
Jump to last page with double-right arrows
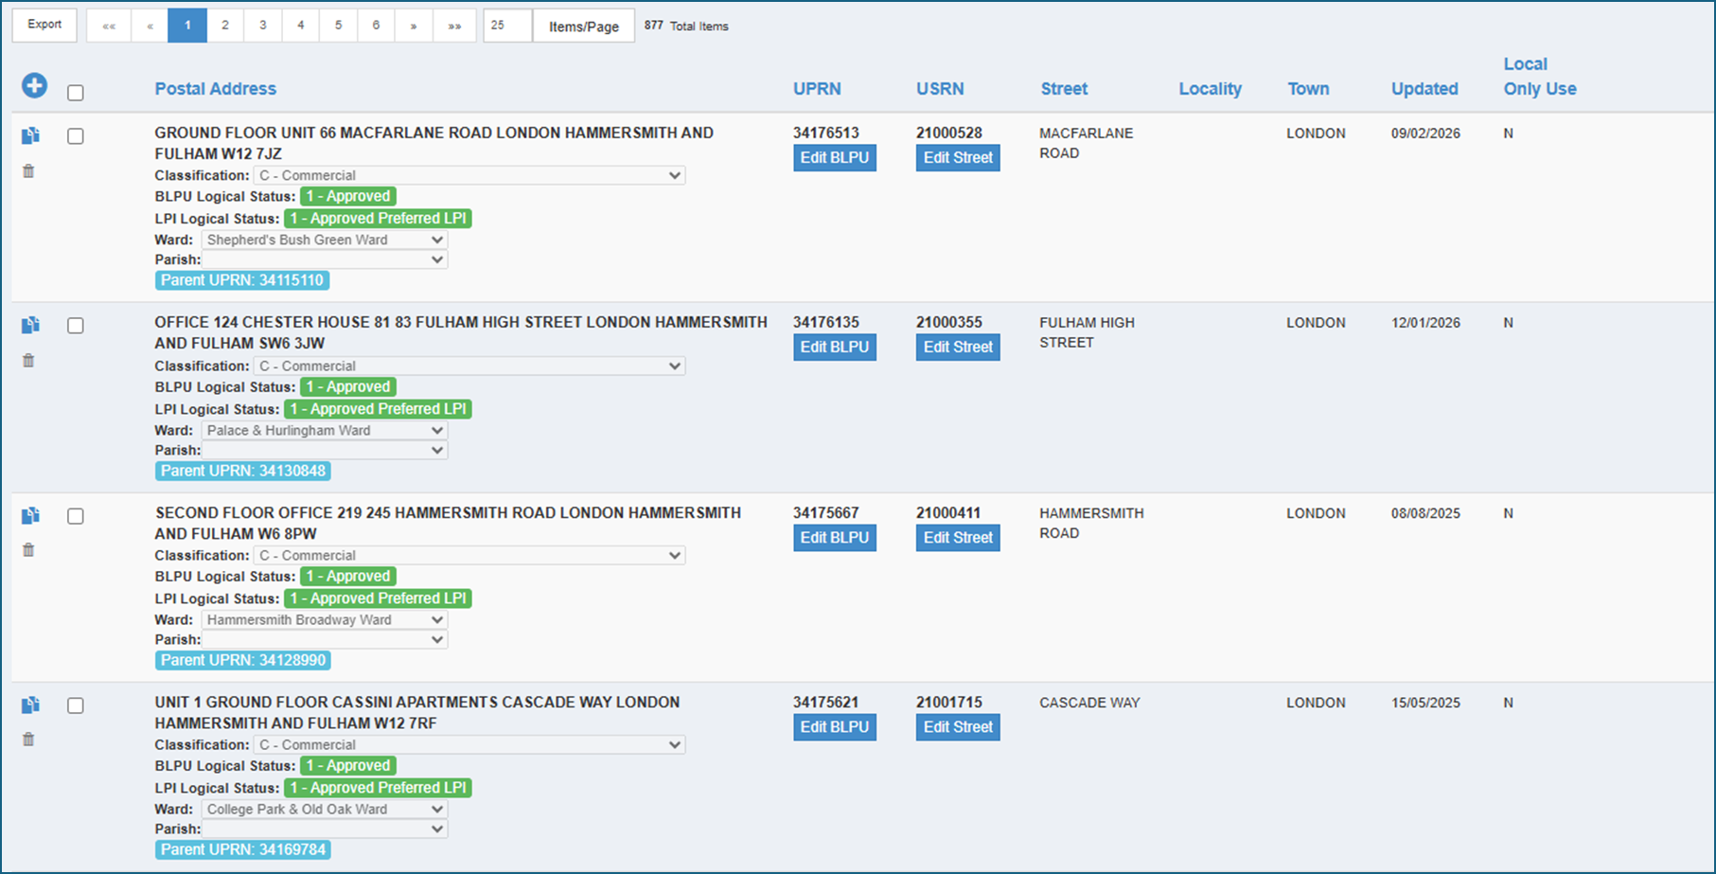coord(454,26)
